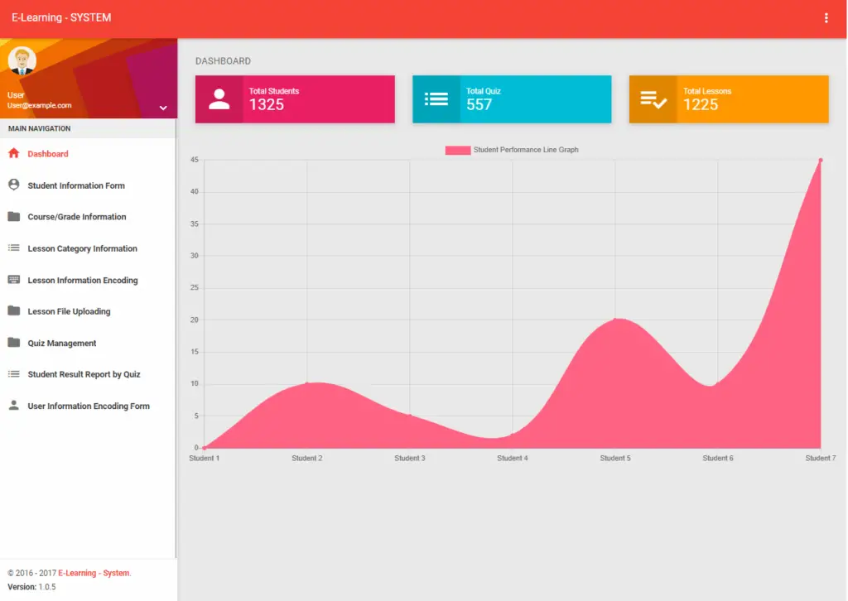Open the Total Quiz summary card

[x=511, y=99]
